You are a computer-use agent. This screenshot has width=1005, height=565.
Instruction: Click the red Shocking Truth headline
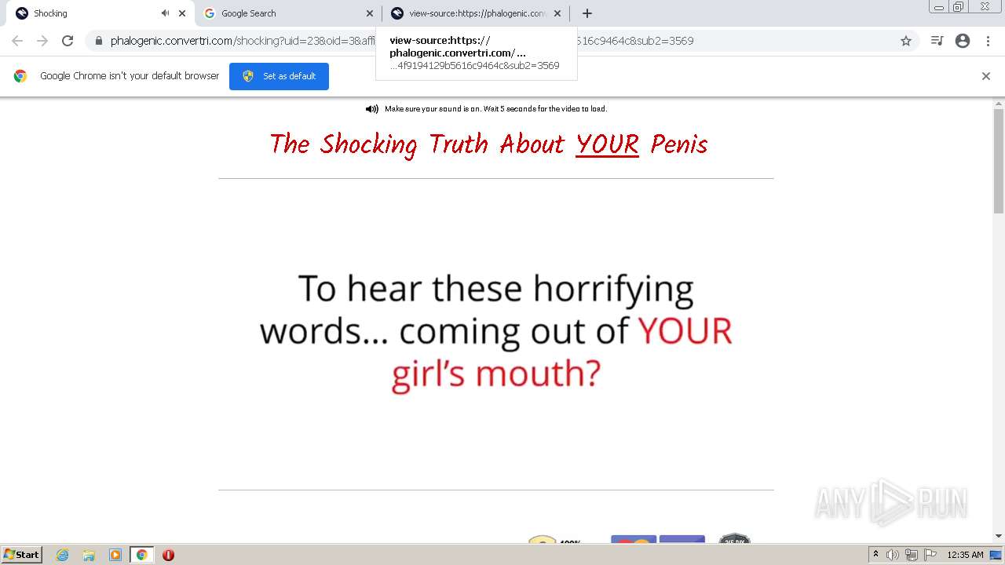(488, 144)
